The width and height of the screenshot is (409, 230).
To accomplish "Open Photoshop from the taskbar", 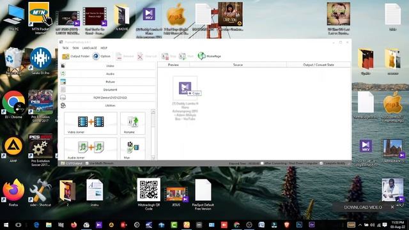I will [299, 225].
